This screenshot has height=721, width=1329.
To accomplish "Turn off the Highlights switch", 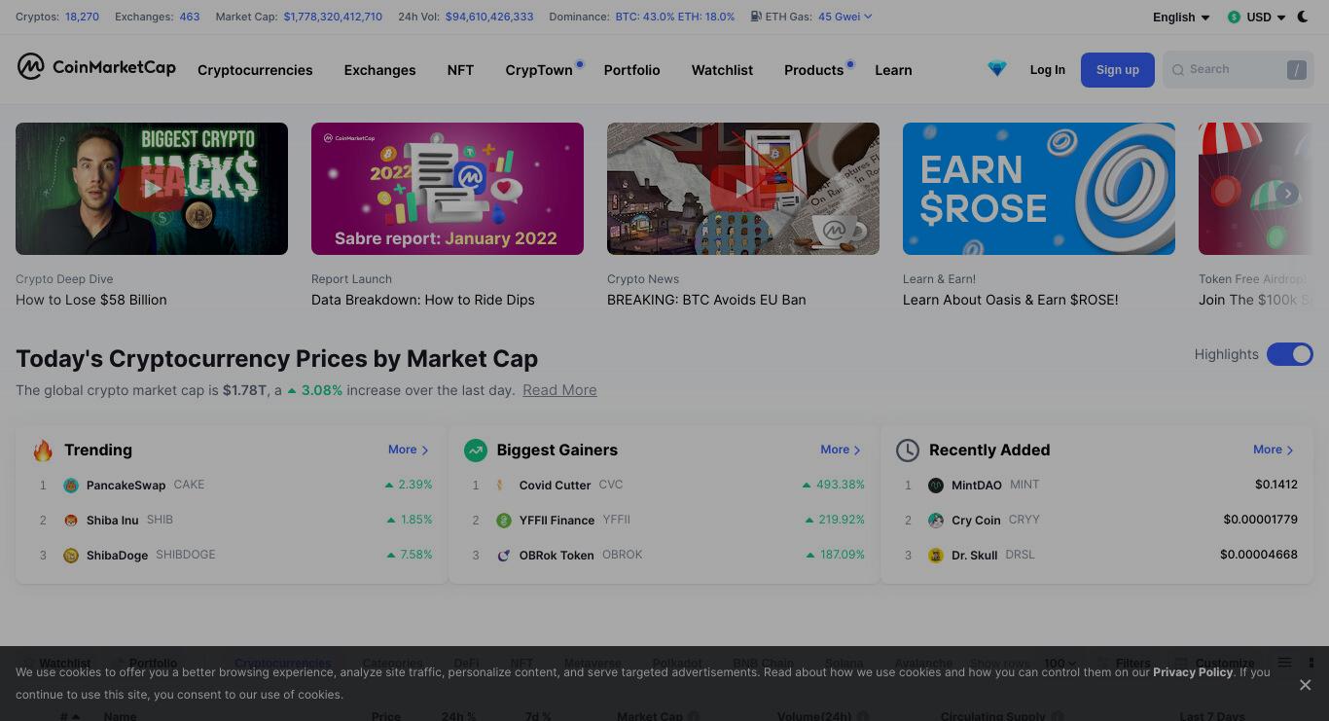I will (x=1290, y=354).
